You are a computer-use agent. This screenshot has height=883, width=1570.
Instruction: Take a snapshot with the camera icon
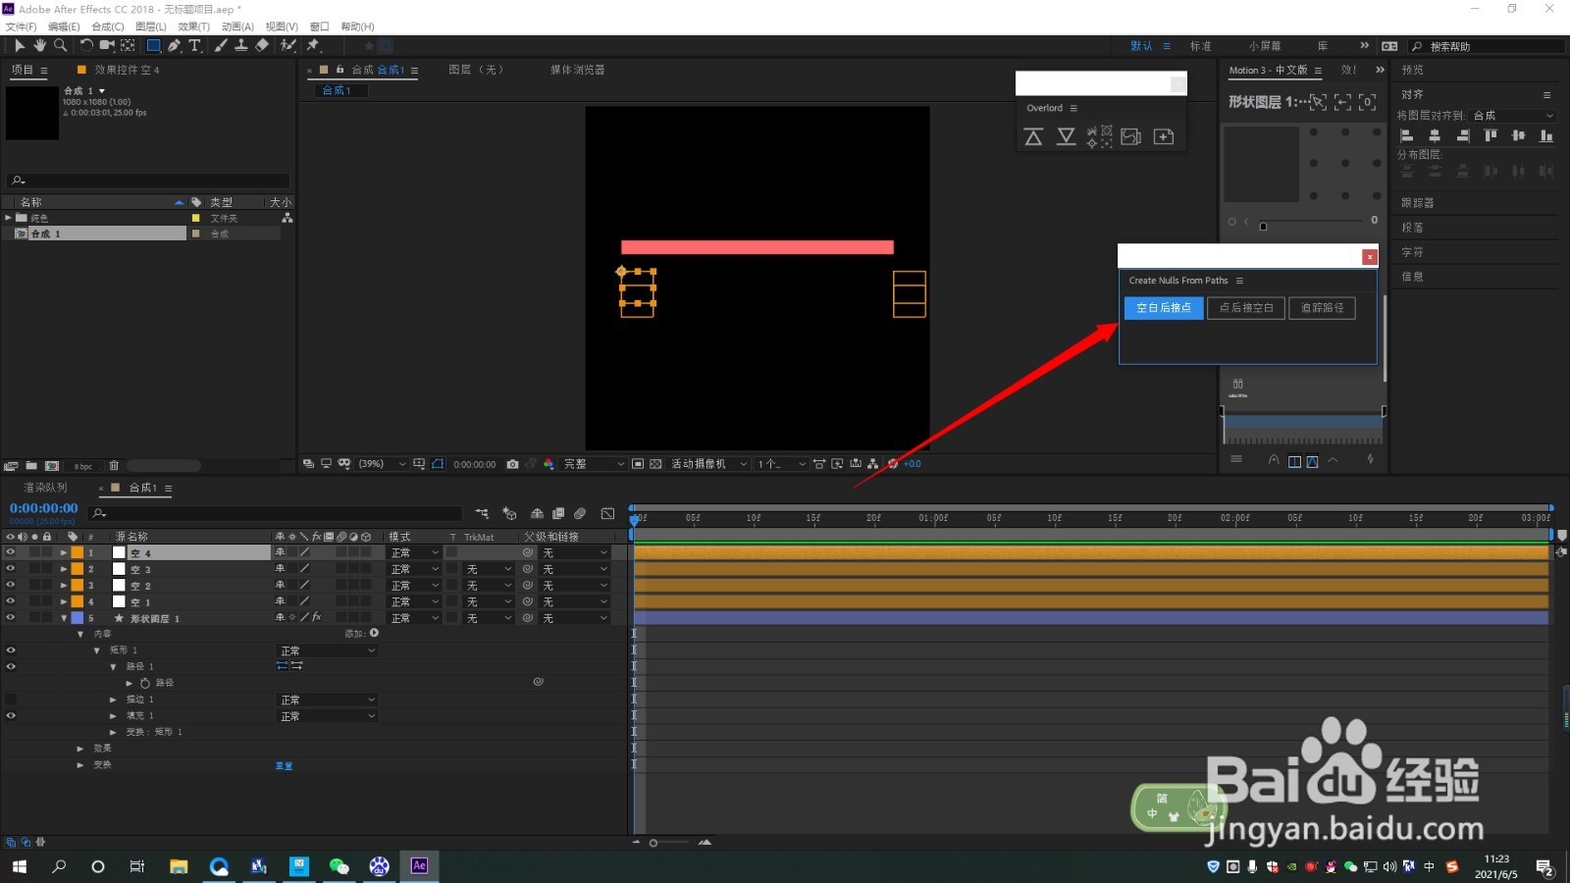512,464
